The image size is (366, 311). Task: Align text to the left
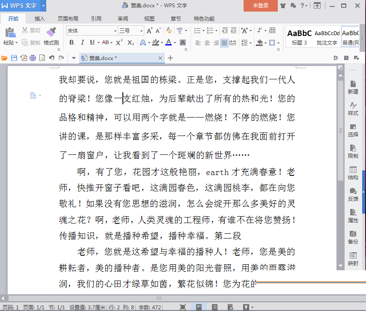point(198,43)
